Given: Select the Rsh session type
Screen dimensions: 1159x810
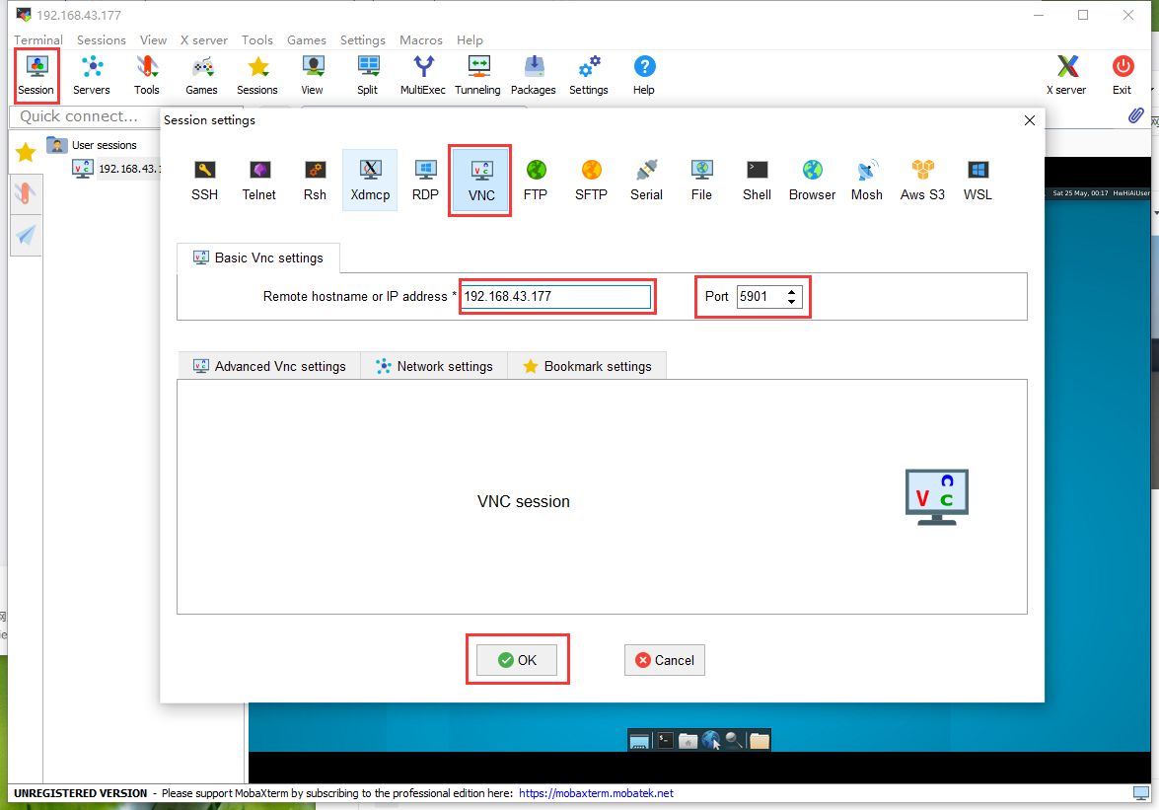Looking at the screenshot, I should (x=315, y=181).
